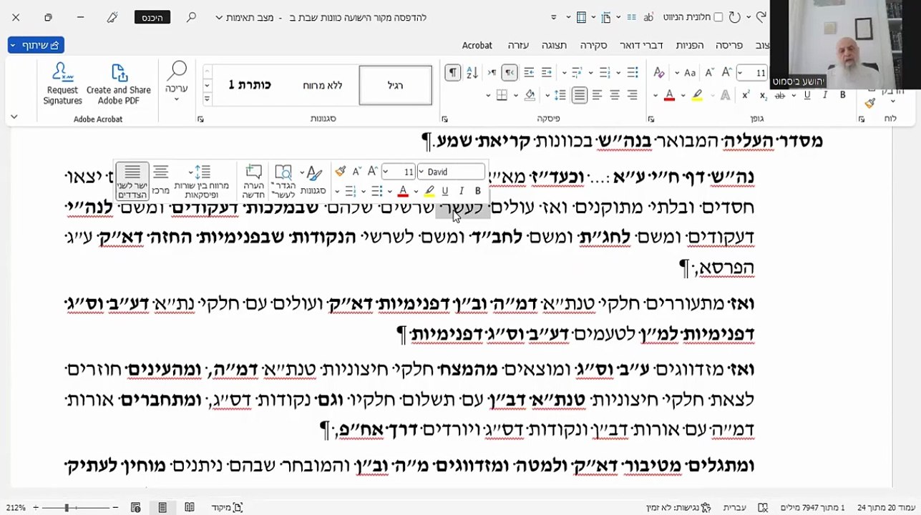Click מרכז center in mini toolbar

tap(160, 181)
